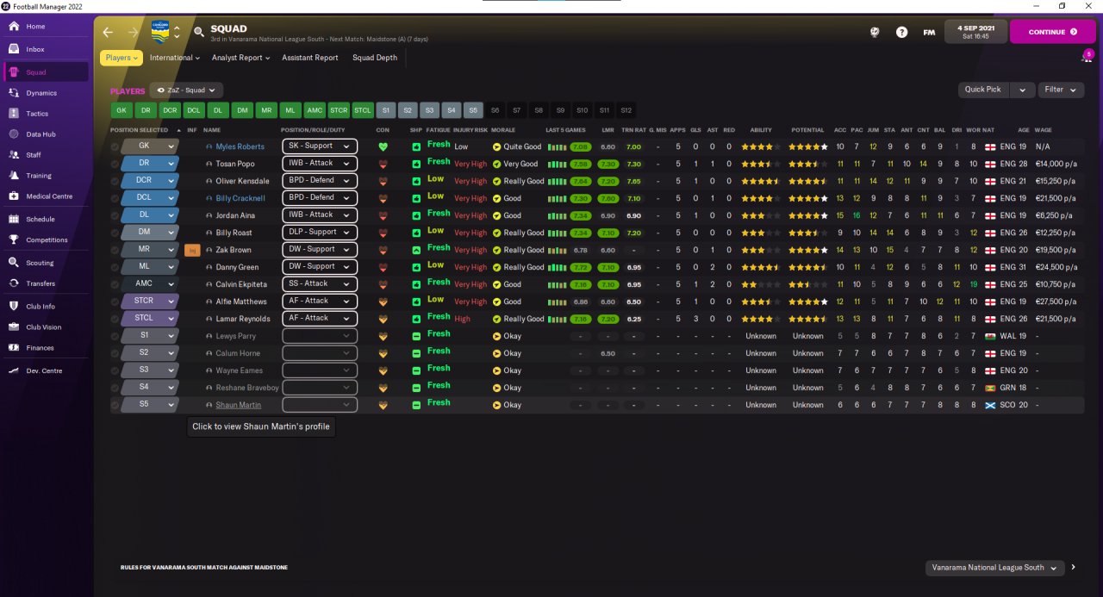Toggle selection circle for Lewys Parry

[115, 336]
